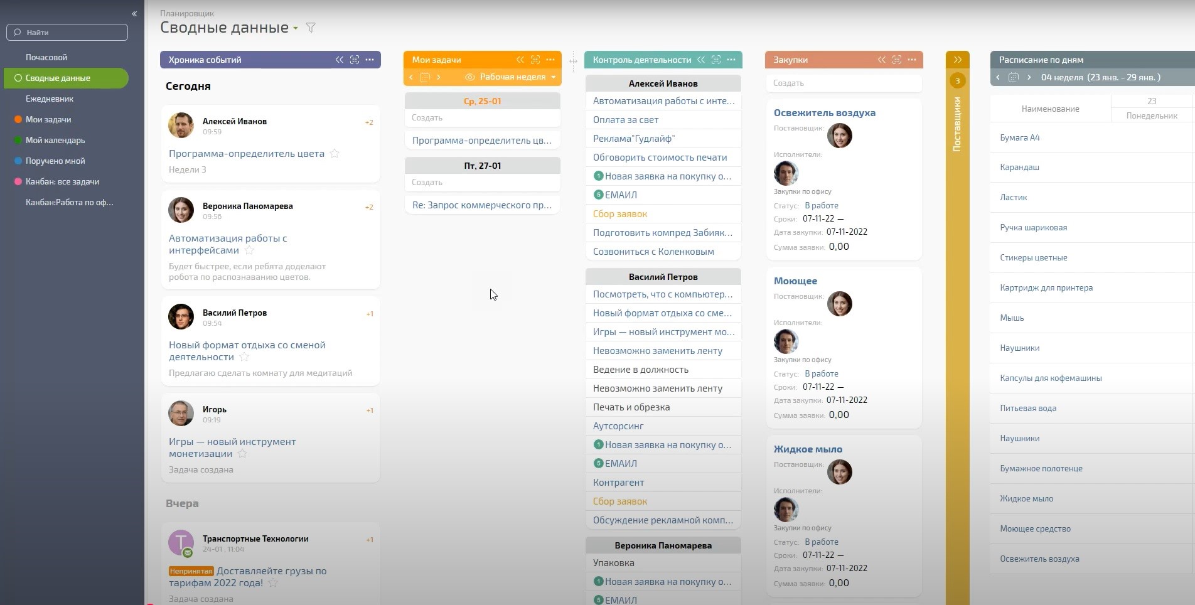
Task: Collapse the left sidebar with double-chevron icon
Action: coord(134,13)
